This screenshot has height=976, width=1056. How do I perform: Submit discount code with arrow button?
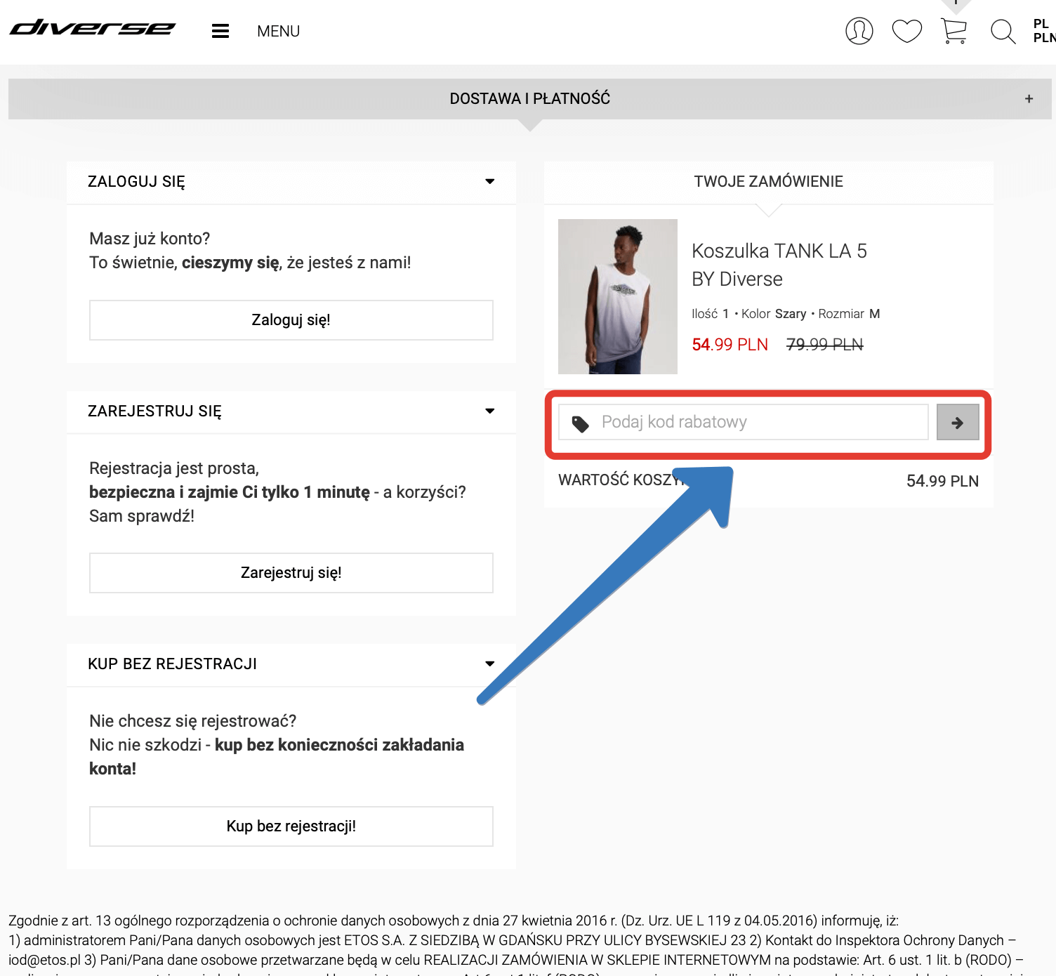tap(958, 422)
